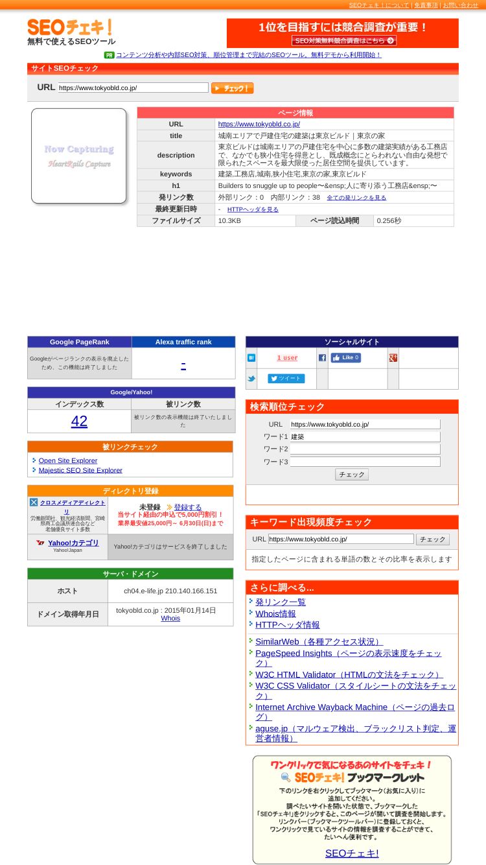Viewport: 486px width, 865px height.
Task: Open 全ての発リンクを見る link
Action: pos(356,198)
